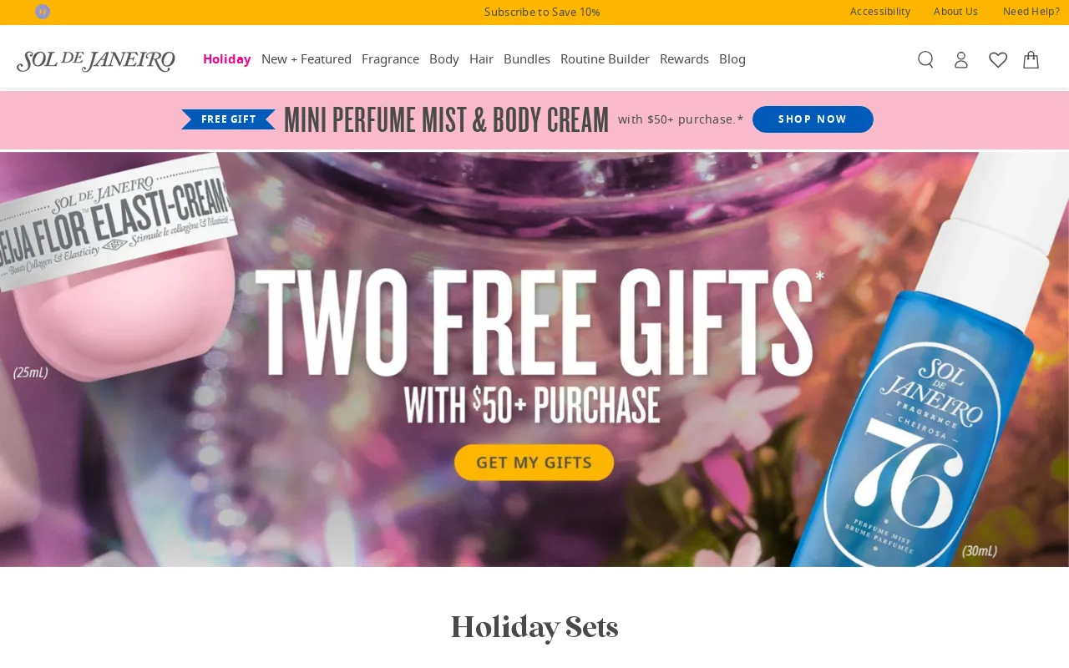Open the account profile icon
The image size is (1069, 668).
tap(961, 59)
